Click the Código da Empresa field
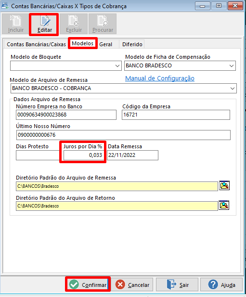Screen dimensions: 246x297 pos(176,115)
